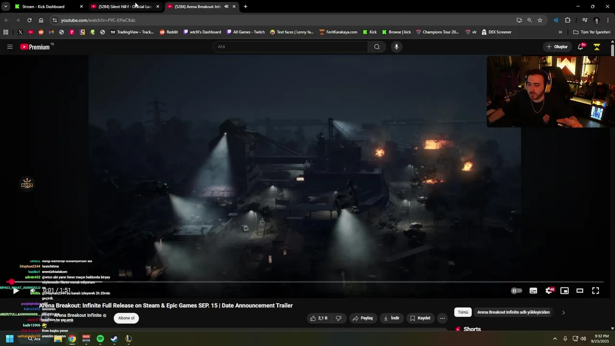Screen dimensions: 615x346
Task: Open miniplayer mode
Action: pyautogui.click(x=565, y=291)
